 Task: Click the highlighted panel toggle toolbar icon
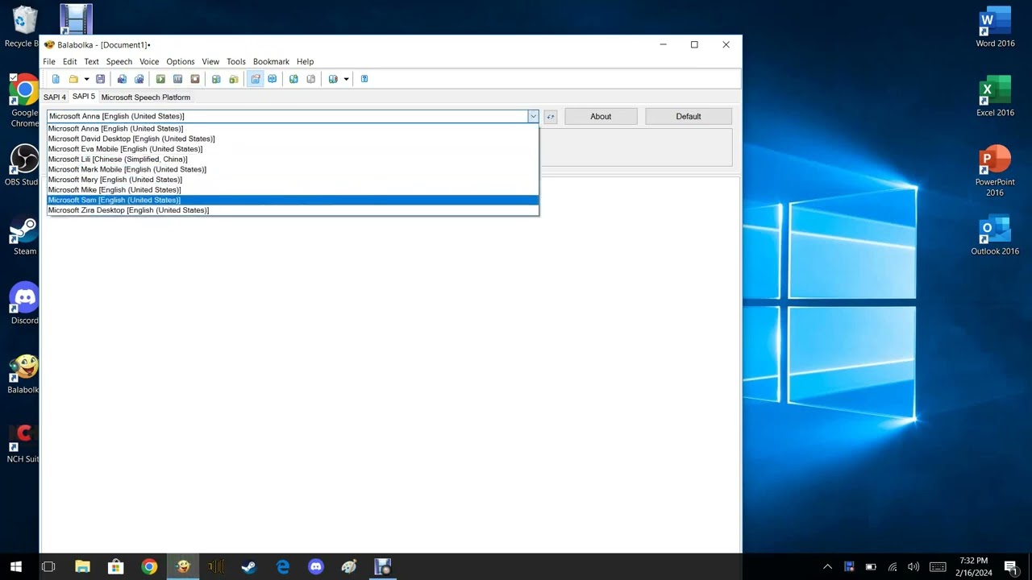coord(255,79)
